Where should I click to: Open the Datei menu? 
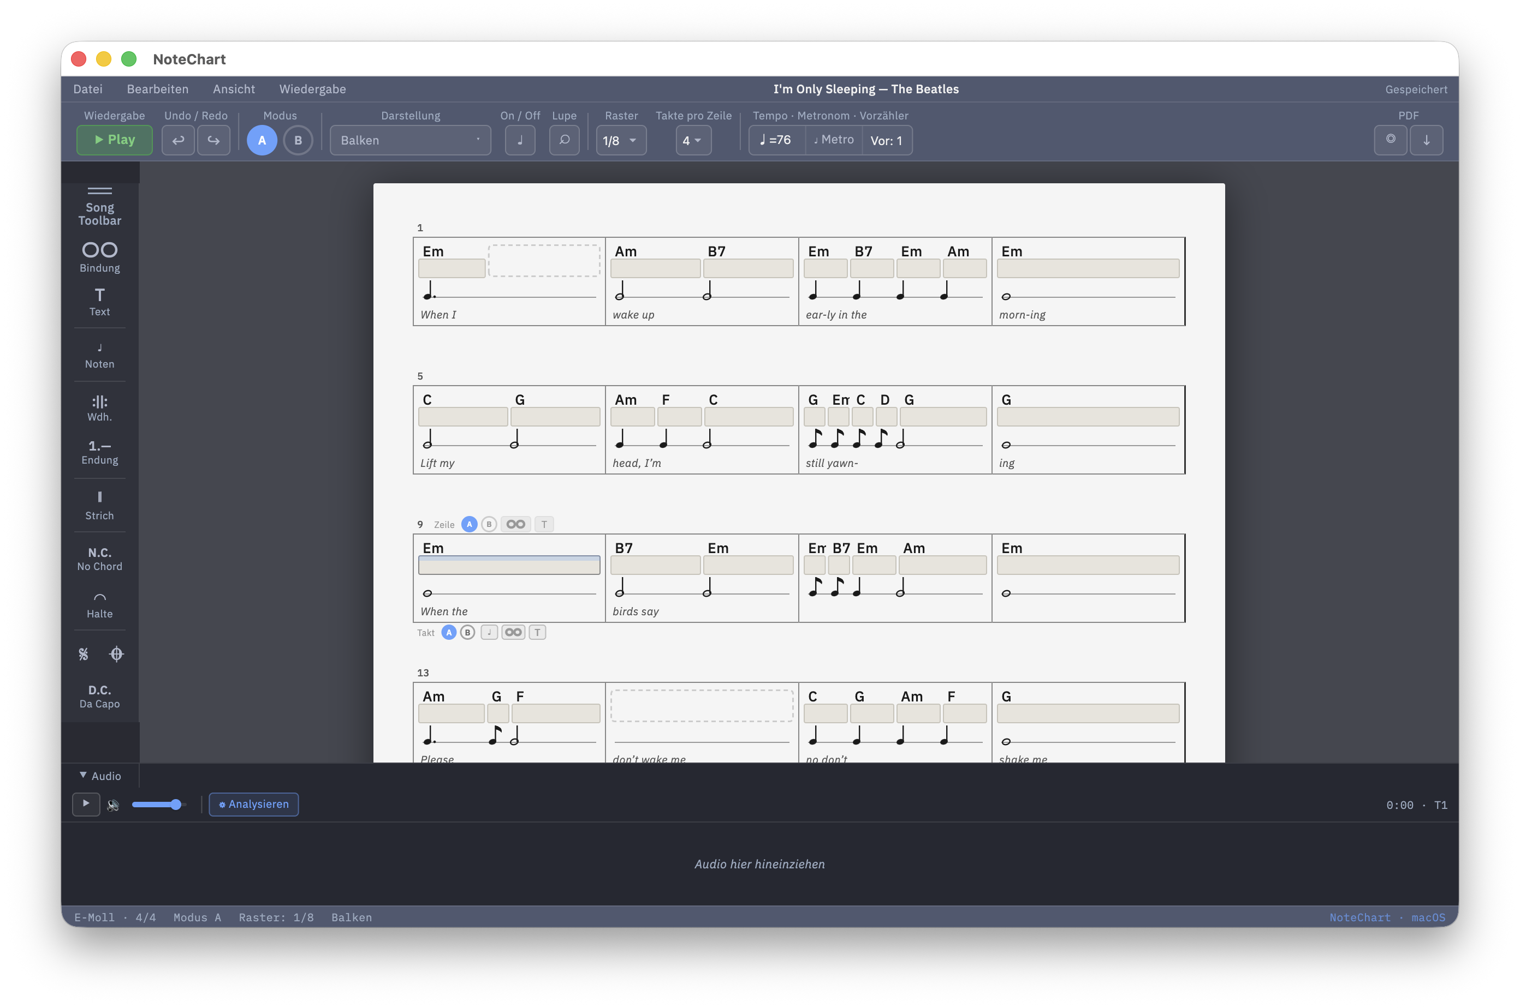tap(87, 89)
